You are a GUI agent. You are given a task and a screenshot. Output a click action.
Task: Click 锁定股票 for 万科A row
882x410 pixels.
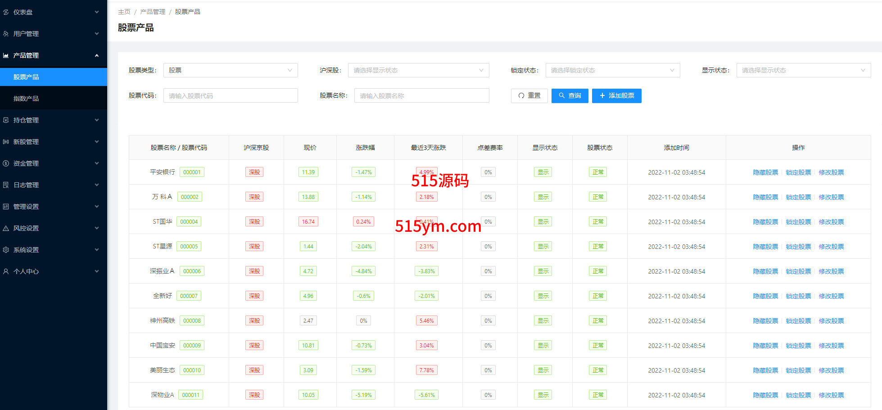798,197
